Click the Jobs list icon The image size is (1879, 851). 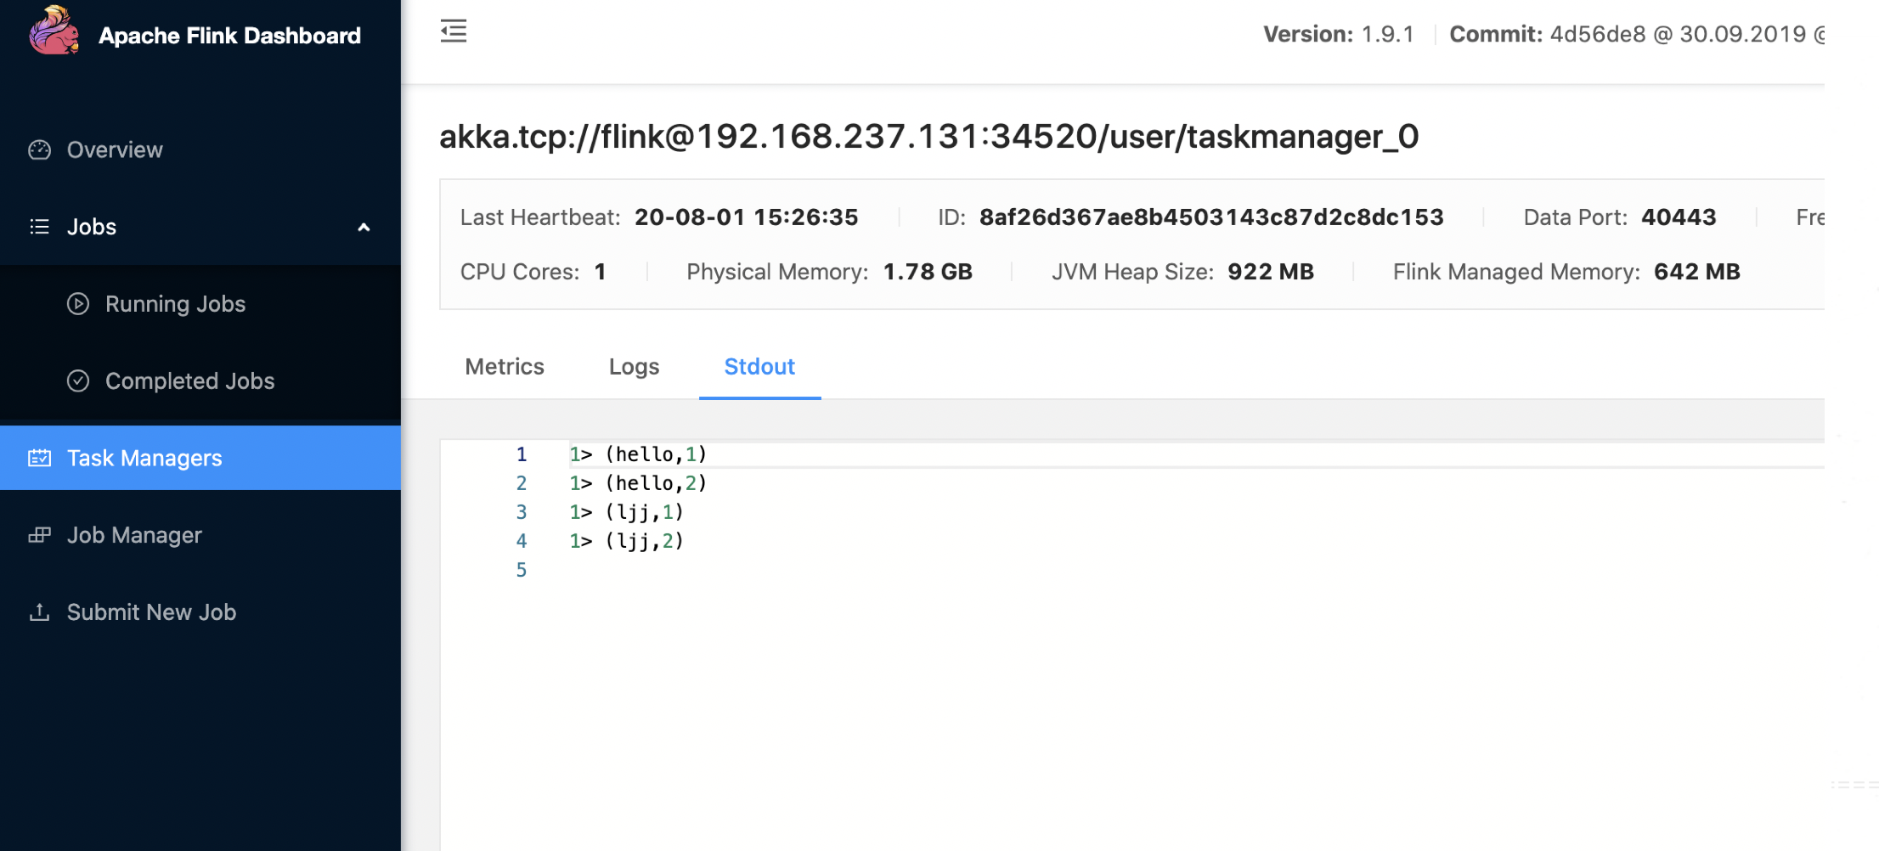pyautogui.click(x=40, y=227)
